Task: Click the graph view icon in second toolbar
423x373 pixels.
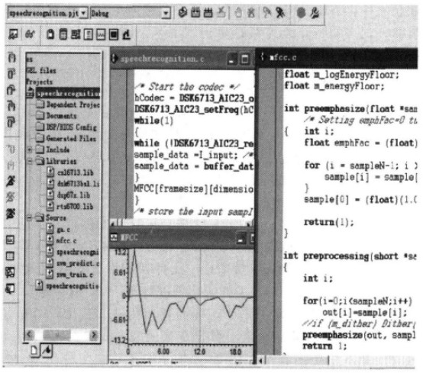Action: click(x=101, y=34)
